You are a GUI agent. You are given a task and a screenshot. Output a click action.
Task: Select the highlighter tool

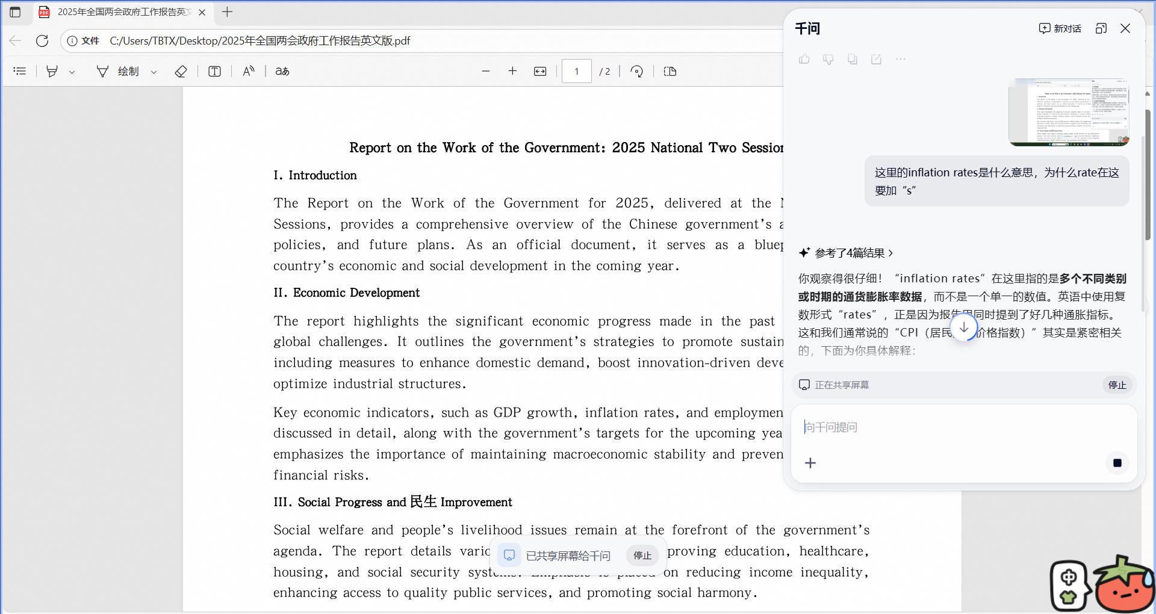pos(52,72)
